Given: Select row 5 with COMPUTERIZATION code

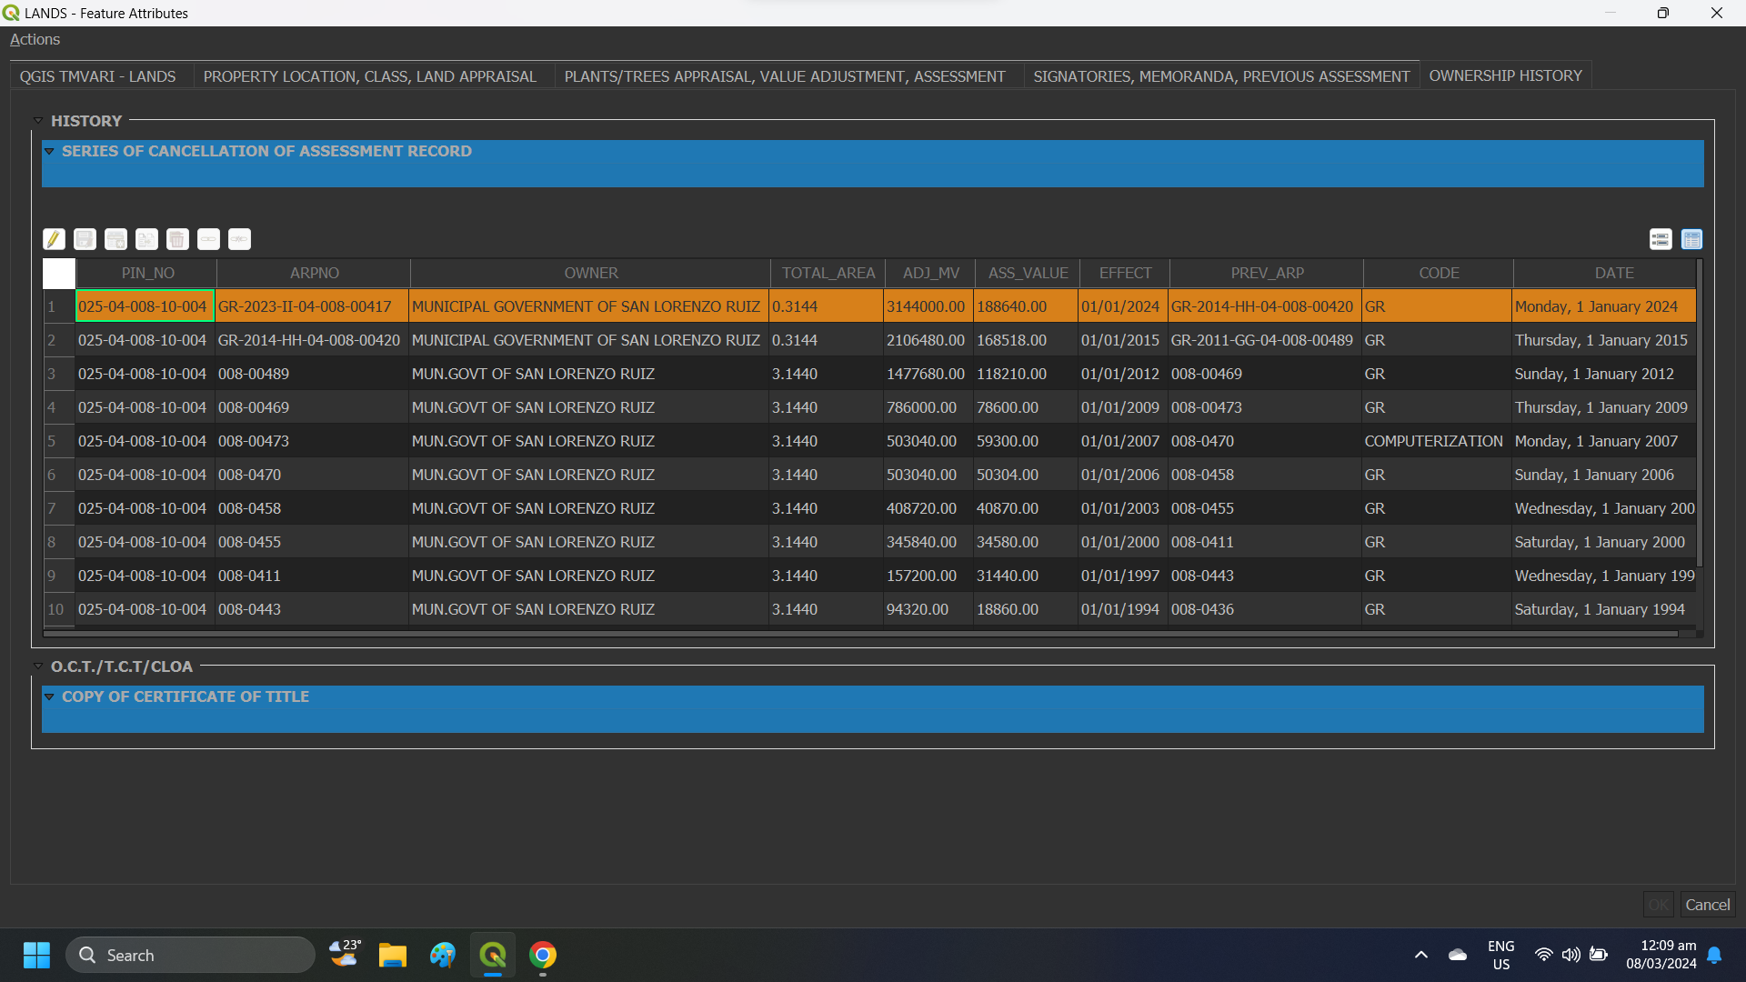Looking at the screenshot, I should click(x=52, y=441).
